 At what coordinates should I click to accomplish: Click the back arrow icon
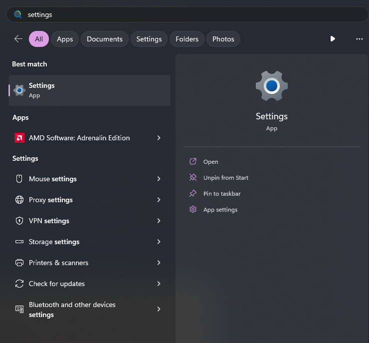pos(18,39)
